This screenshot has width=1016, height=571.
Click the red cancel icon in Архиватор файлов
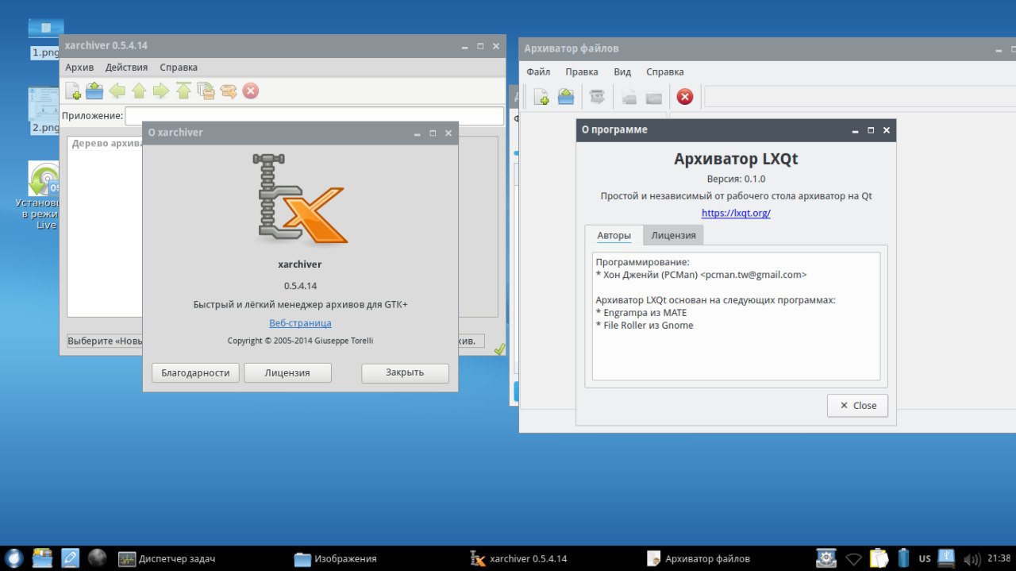685,97
